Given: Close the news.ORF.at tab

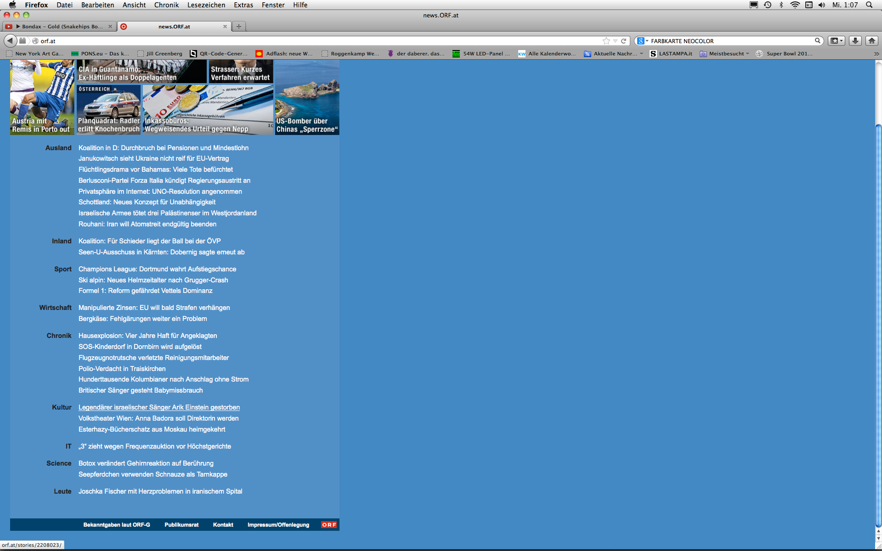Looking at the screenshot, I should (225, 27).
